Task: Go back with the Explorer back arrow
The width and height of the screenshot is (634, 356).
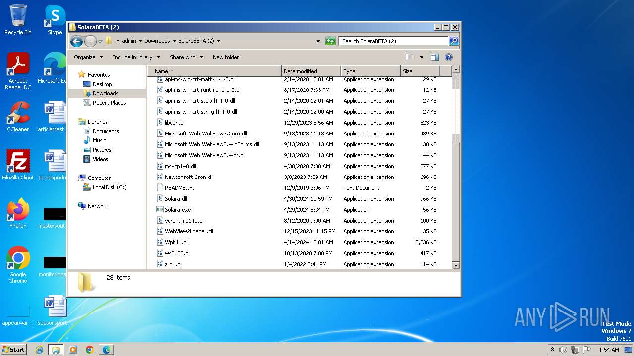Action: click(x=76, y=41)
